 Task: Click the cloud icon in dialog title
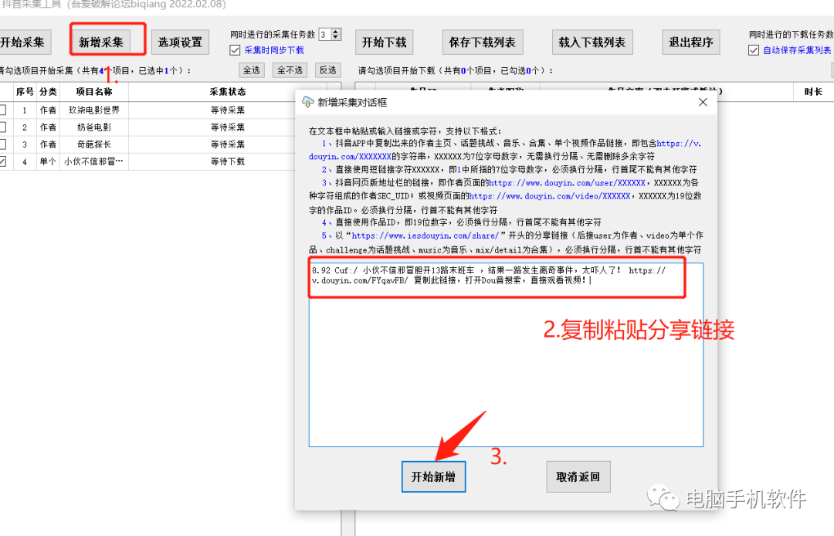pyautogui.click(x=307, y=102)
